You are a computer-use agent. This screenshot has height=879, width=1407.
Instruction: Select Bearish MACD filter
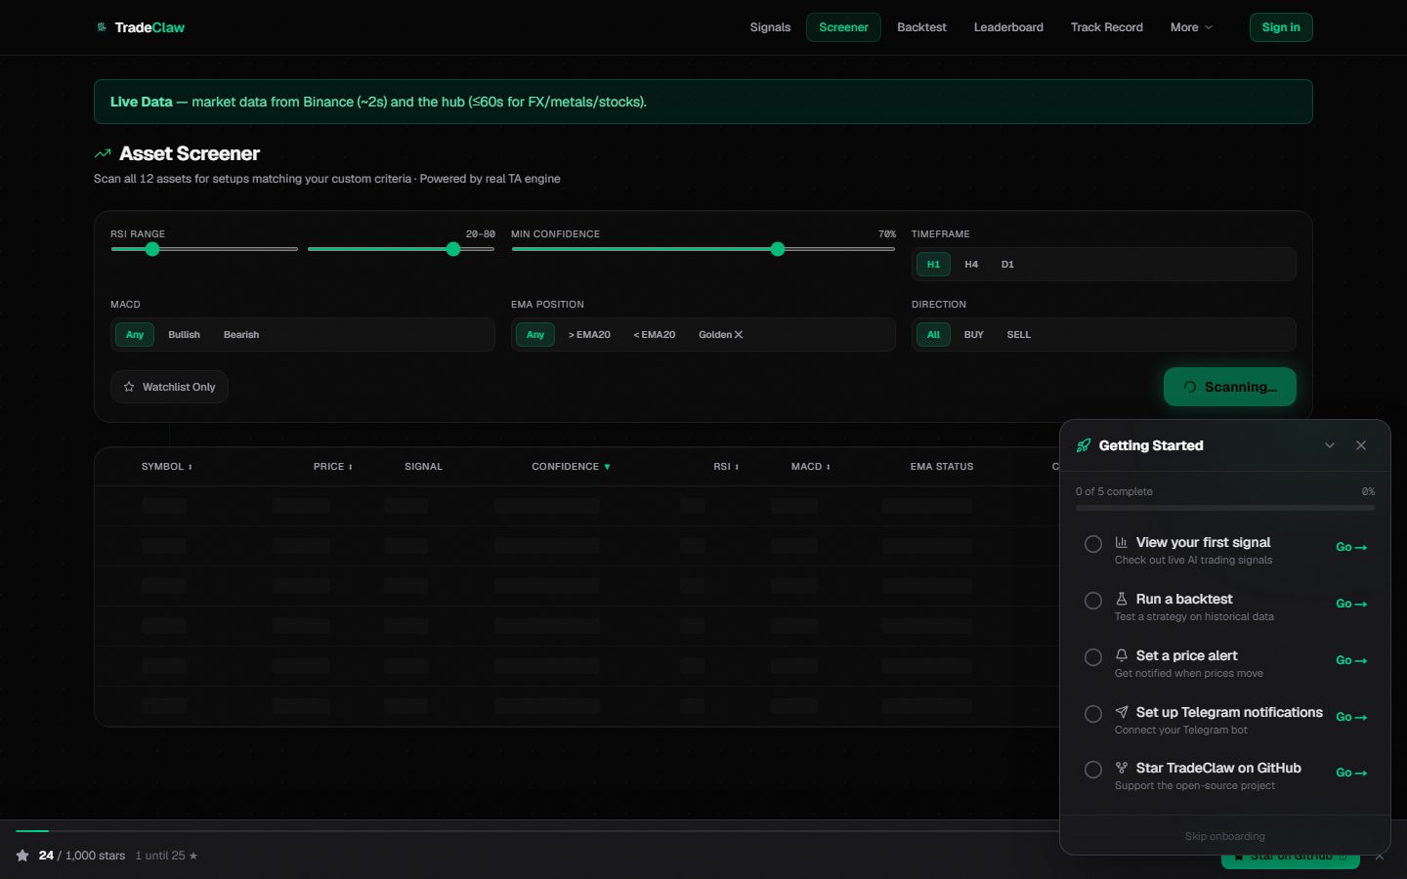coord(241,335)
